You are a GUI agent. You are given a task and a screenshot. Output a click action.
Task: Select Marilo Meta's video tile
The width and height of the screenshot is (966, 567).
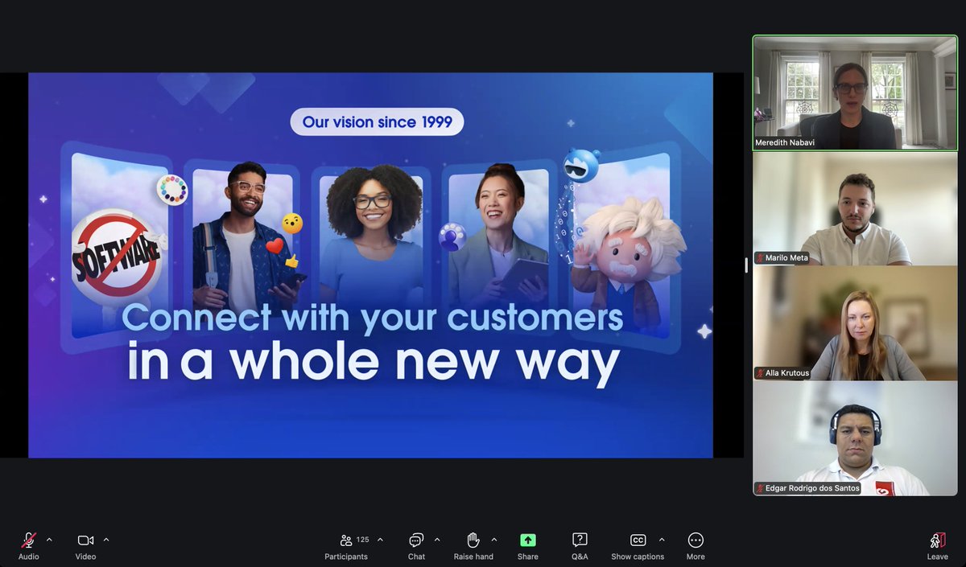[x=855, y=208]
